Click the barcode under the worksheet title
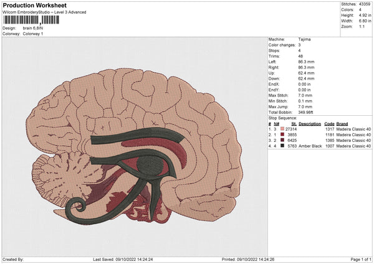Viewport: 374px width, 264px height. click(31, 20)
